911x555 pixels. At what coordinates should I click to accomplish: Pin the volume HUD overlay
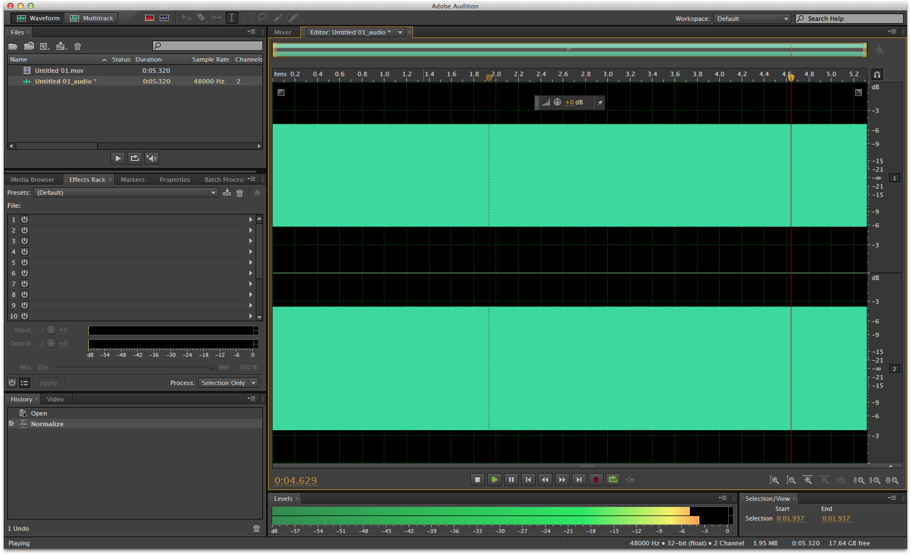[x=600, y=103]
